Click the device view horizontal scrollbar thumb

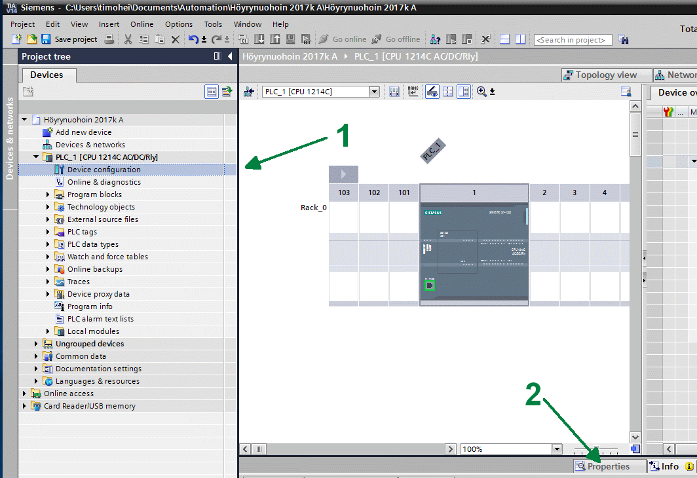[x=259, y=449]
